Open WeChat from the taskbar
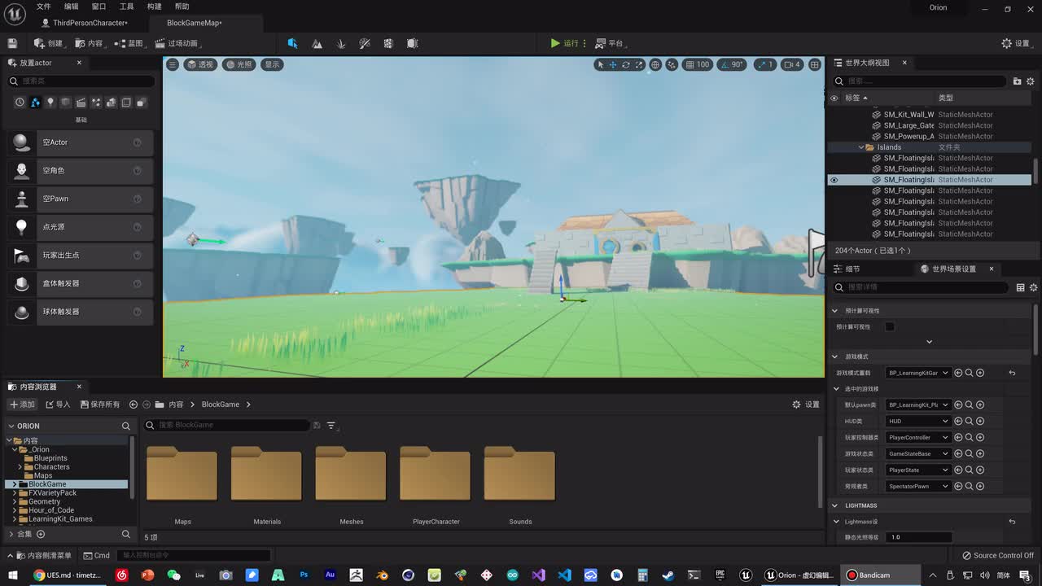 tap(173, 575)
